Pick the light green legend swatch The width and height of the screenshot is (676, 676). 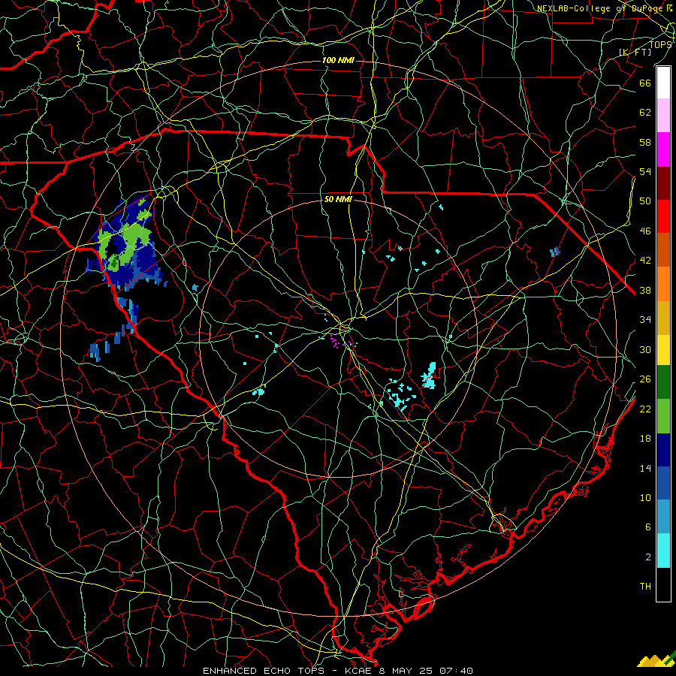[663, 416]
